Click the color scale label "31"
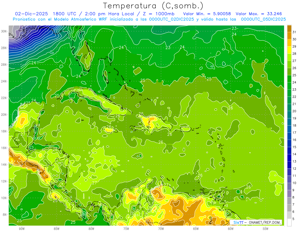 294,32
